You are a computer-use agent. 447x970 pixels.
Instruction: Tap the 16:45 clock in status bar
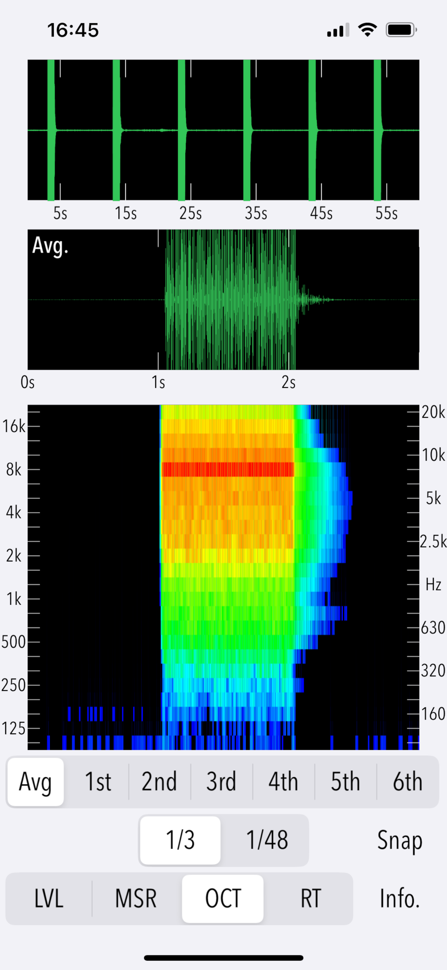click(x=73, y=30)
